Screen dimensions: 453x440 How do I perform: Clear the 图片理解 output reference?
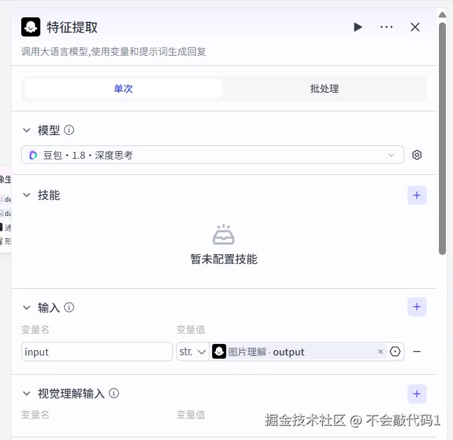click(381, 352)
